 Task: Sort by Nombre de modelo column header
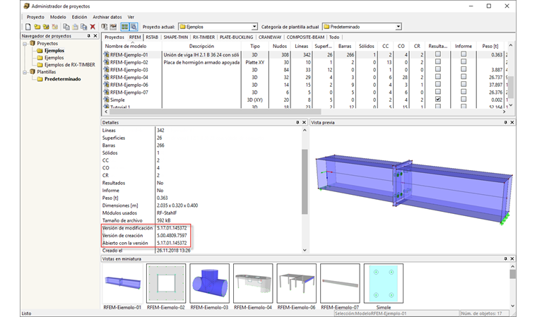click(x=132, y=46)
